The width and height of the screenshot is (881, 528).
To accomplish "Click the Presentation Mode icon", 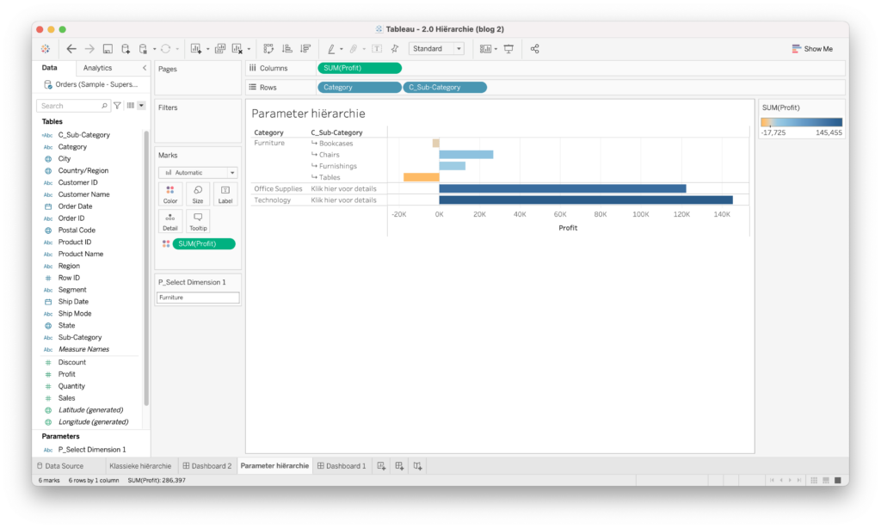I will coord(508,49).
